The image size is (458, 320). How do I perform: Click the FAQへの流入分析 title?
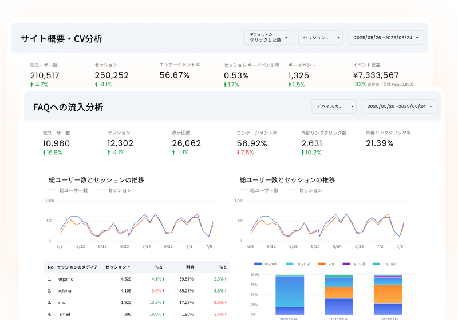coord(68,107)
